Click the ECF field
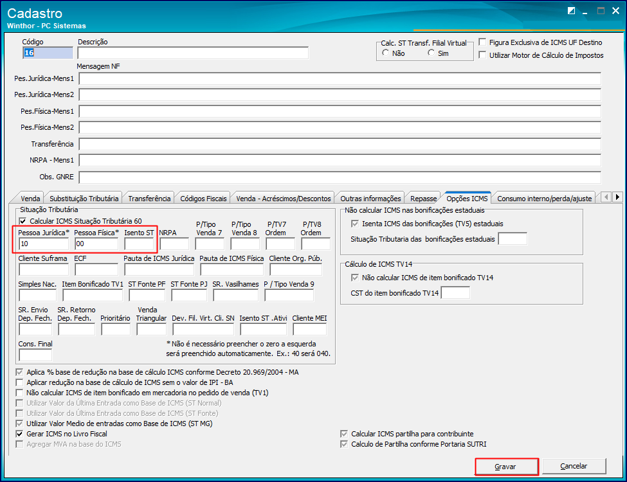 coord(96,270)
